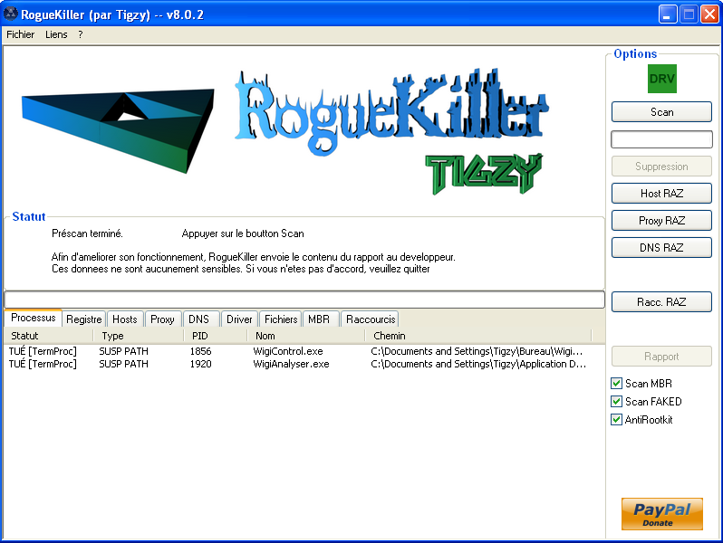723x543 pixels.
Task: Click the PayPal Donate button
Action: (661, 513)
